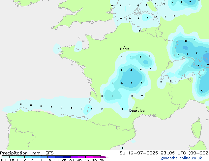Pick the 35 to 40 mm legend swatch

(82, 157)
